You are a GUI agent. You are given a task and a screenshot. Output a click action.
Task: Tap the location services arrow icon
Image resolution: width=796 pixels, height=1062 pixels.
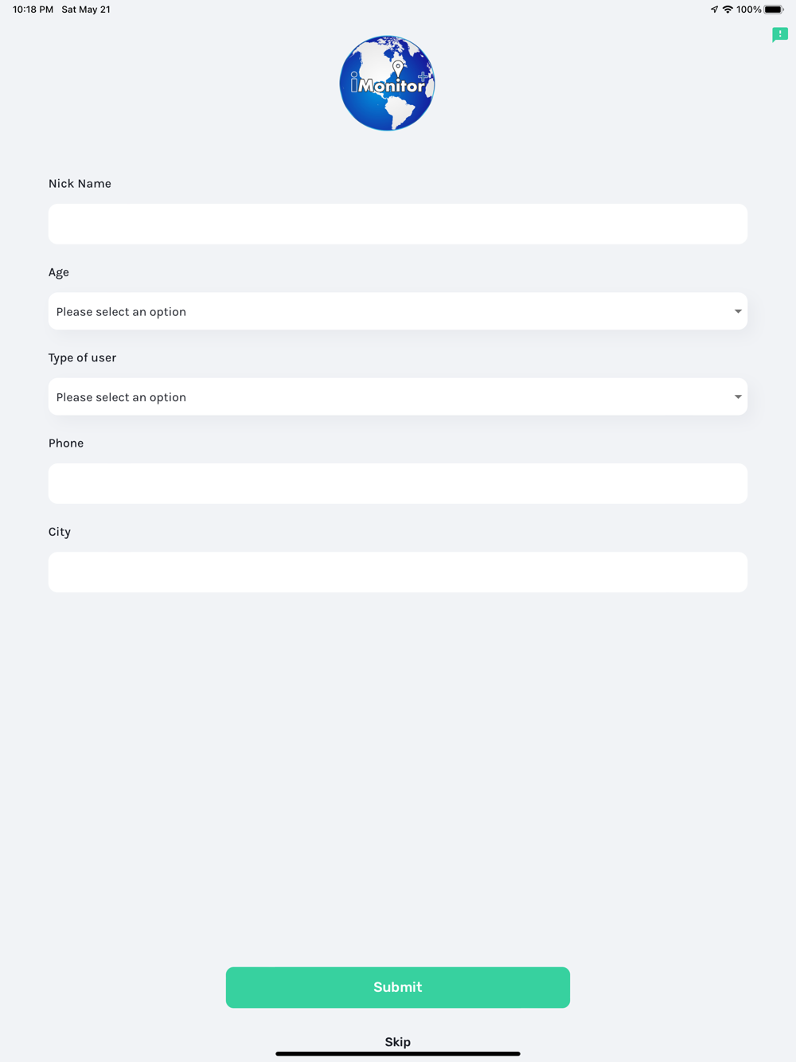pos(714,10)
